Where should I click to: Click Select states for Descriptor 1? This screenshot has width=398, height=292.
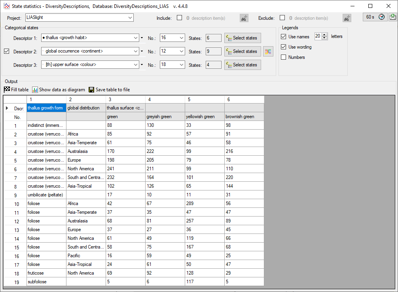click(243, 38)
